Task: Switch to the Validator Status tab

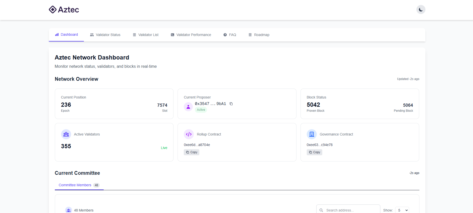Action: (105, 35)
